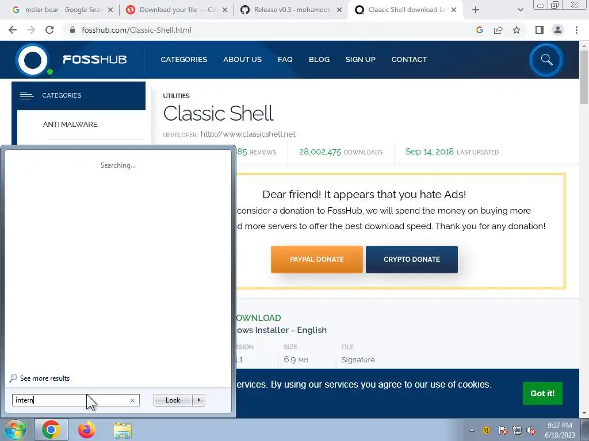This screenshot has height=441, width=589.
Task: Click the Google icon in address bar
Action: 479,30
